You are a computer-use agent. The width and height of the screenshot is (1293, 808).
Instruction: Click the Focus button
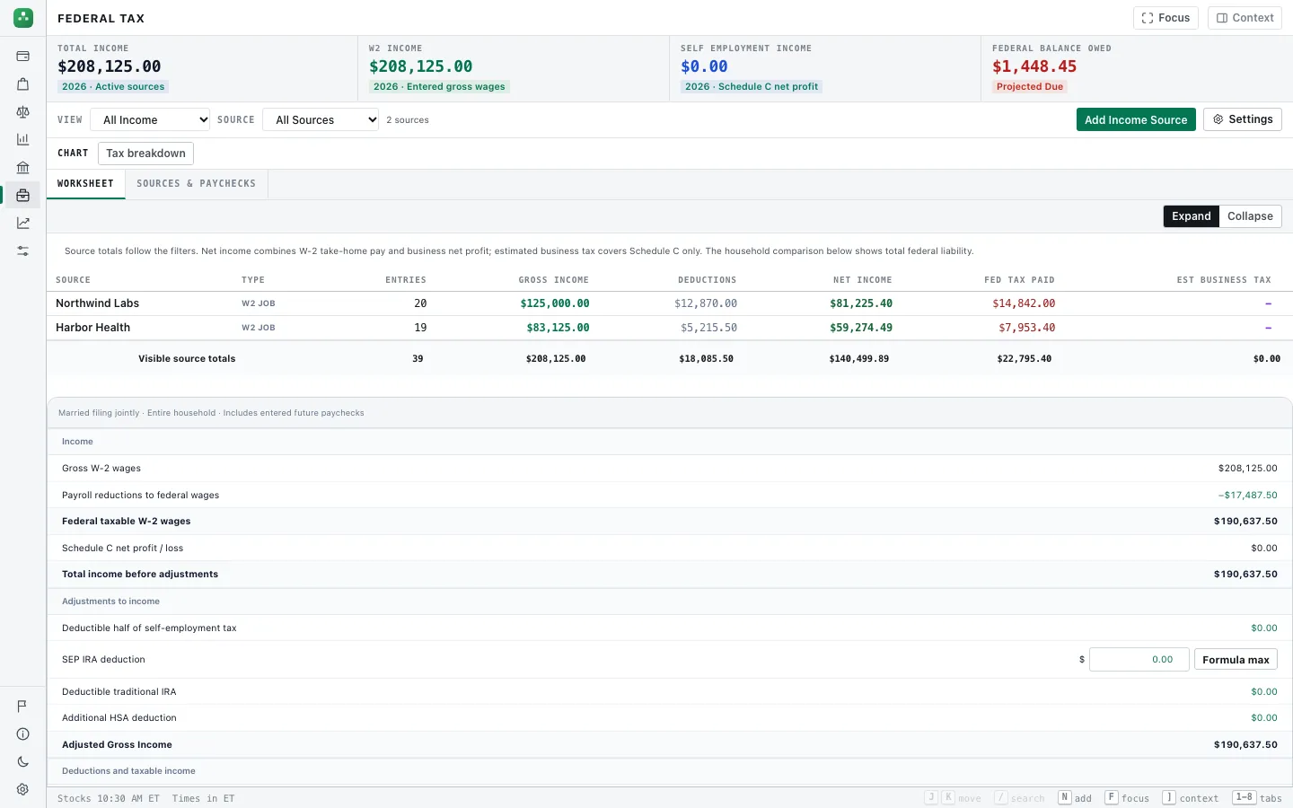[x=1165, y=18]
